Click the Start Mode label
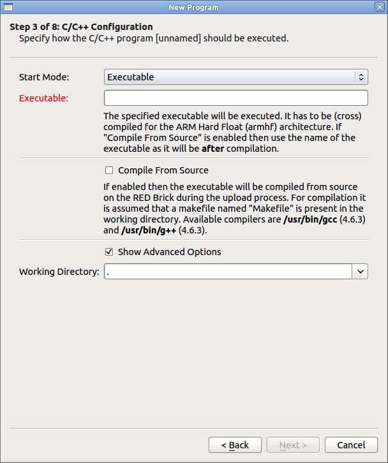 coord(44,77)
